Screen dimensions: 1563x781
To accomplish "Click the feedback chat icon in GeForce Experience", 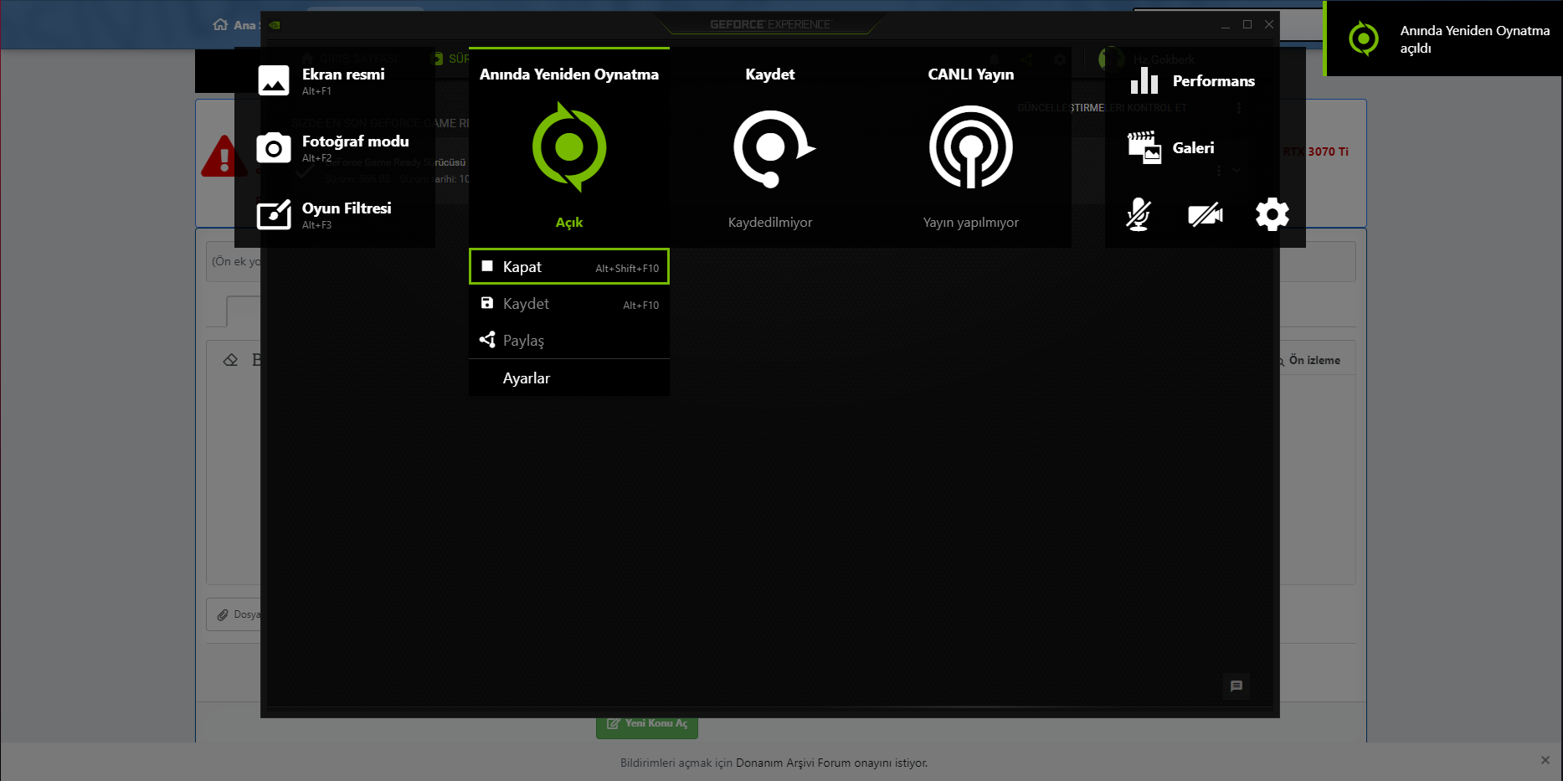I will [1237, 686].
